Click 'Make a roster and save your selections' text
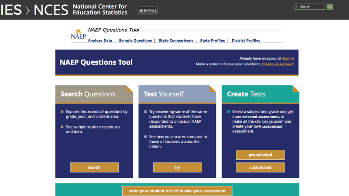The image size is (349, 196). pos(228,64)
